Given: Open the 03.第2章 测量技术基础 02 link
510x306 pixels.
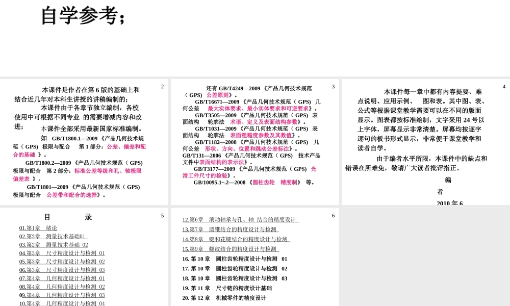Looking at the screenshot, I should pos(54,245).
